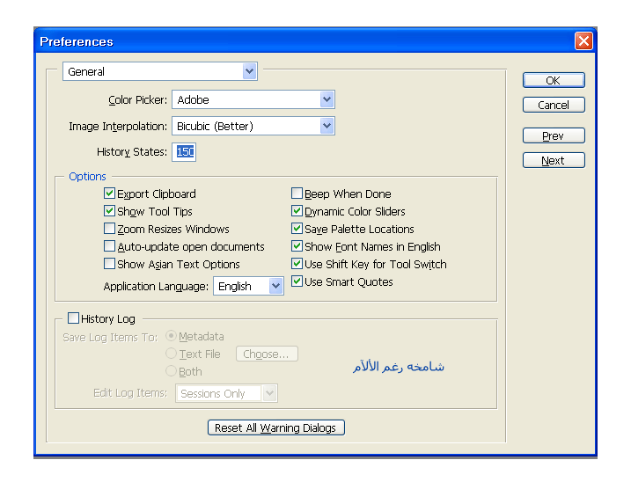
Task: Enable Auto-update open documents
Action: [110, 246]
